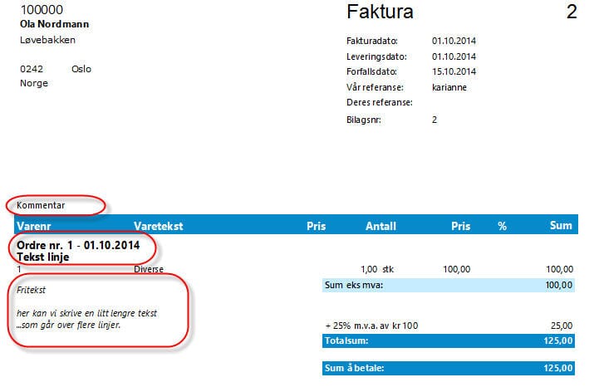Click the Diverse item text
The height and width of the screenshot is (387, 594).
[149, 270]
